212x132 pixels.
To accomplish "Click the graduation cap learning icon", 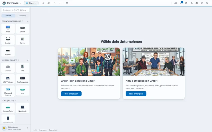I will [191, 3].
